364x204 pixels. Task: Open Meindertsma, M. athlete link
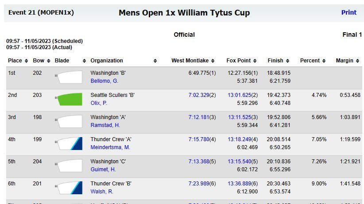coord(110,147)
